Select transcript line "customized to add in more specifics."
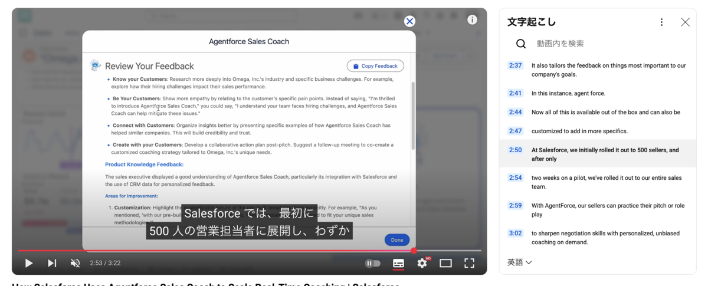 pos(579,131)
